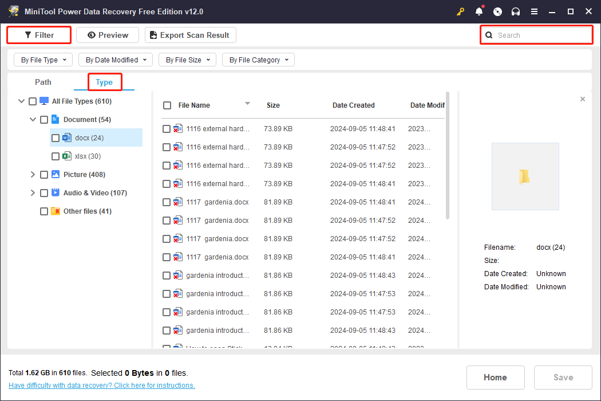This screenshot has height=401, width=601.
Task: Click deleted docx icon of 73.89 KB 11:48:41 first row
Action: [x=178, y=128]
